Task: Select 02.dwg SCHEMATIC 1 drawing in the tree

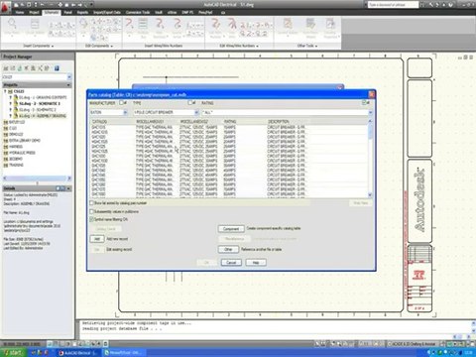Action: [x=40, y=103]
